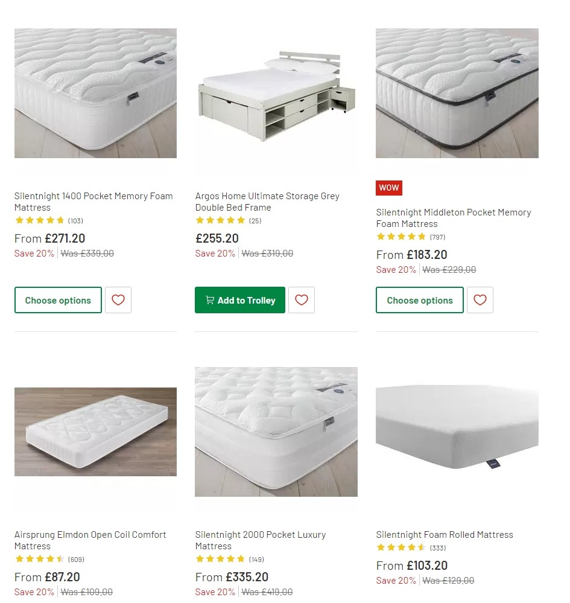This screenshot has width=570, height=603.
Task: Click the WOW badge on the Middleton mattress
Action: [388, 188]
